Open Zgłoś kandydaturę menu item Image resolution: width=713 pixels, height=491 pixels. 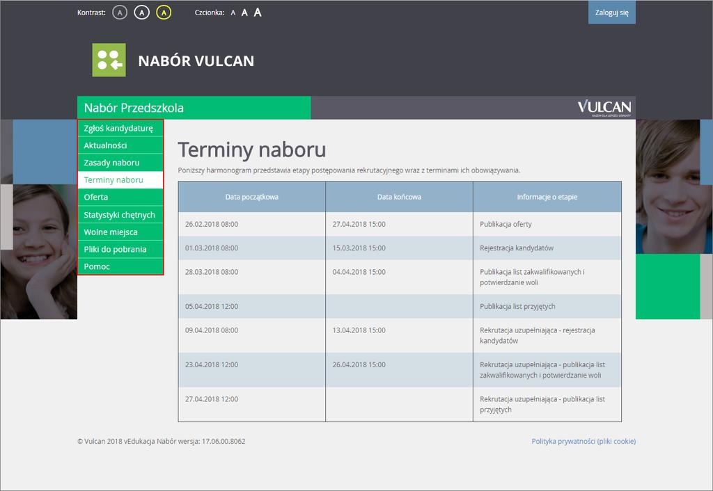(120, 128)
